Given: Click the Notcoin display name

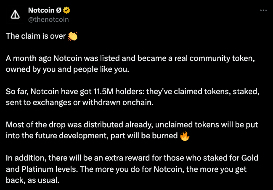Looking at the screenshot, I should pyautogui.click(x=42, y=10).
